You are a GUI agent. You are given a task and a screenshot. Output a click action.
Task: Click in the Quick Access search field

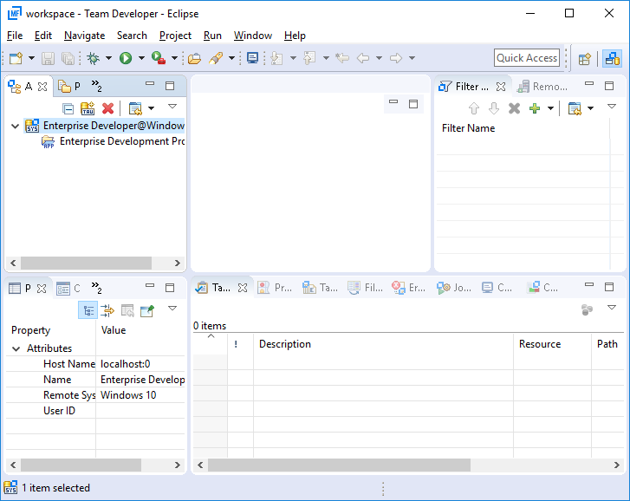click(x=527, y=58)
